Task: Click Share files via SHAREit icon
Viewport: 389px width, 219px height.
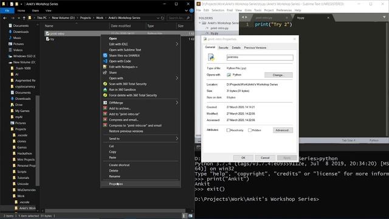Action: pos(105,55)
